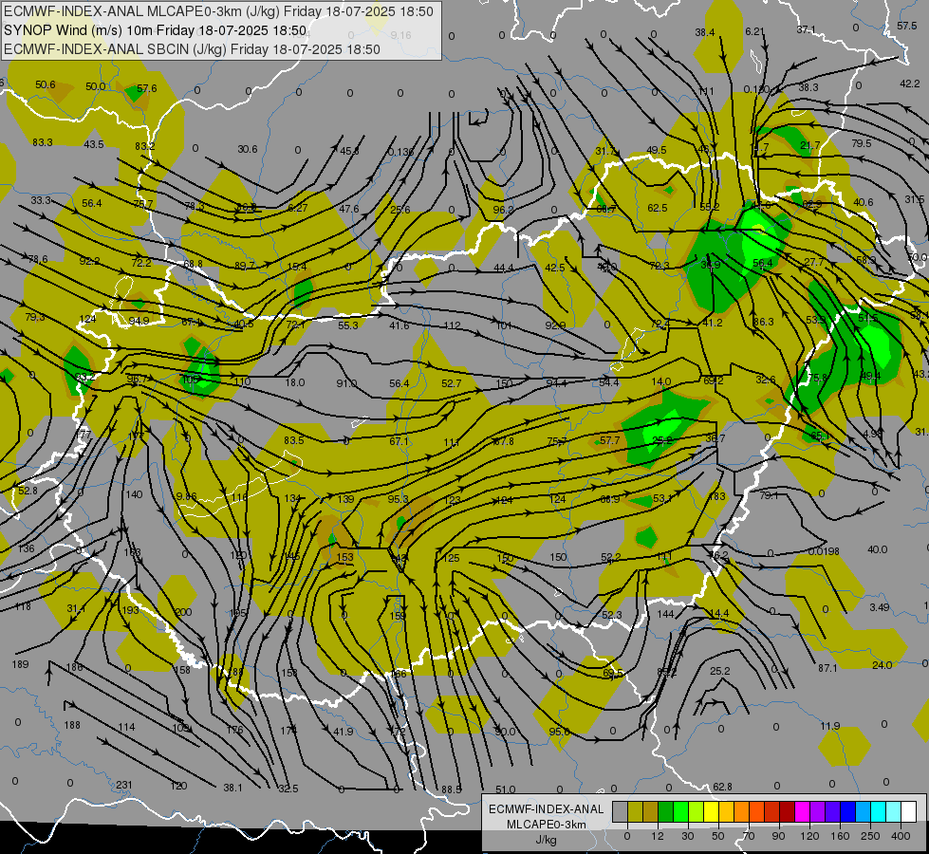This screenshot has height=854, width=929.
Task: Click the '250' label on the legend scale
Action: coord(870,836)
